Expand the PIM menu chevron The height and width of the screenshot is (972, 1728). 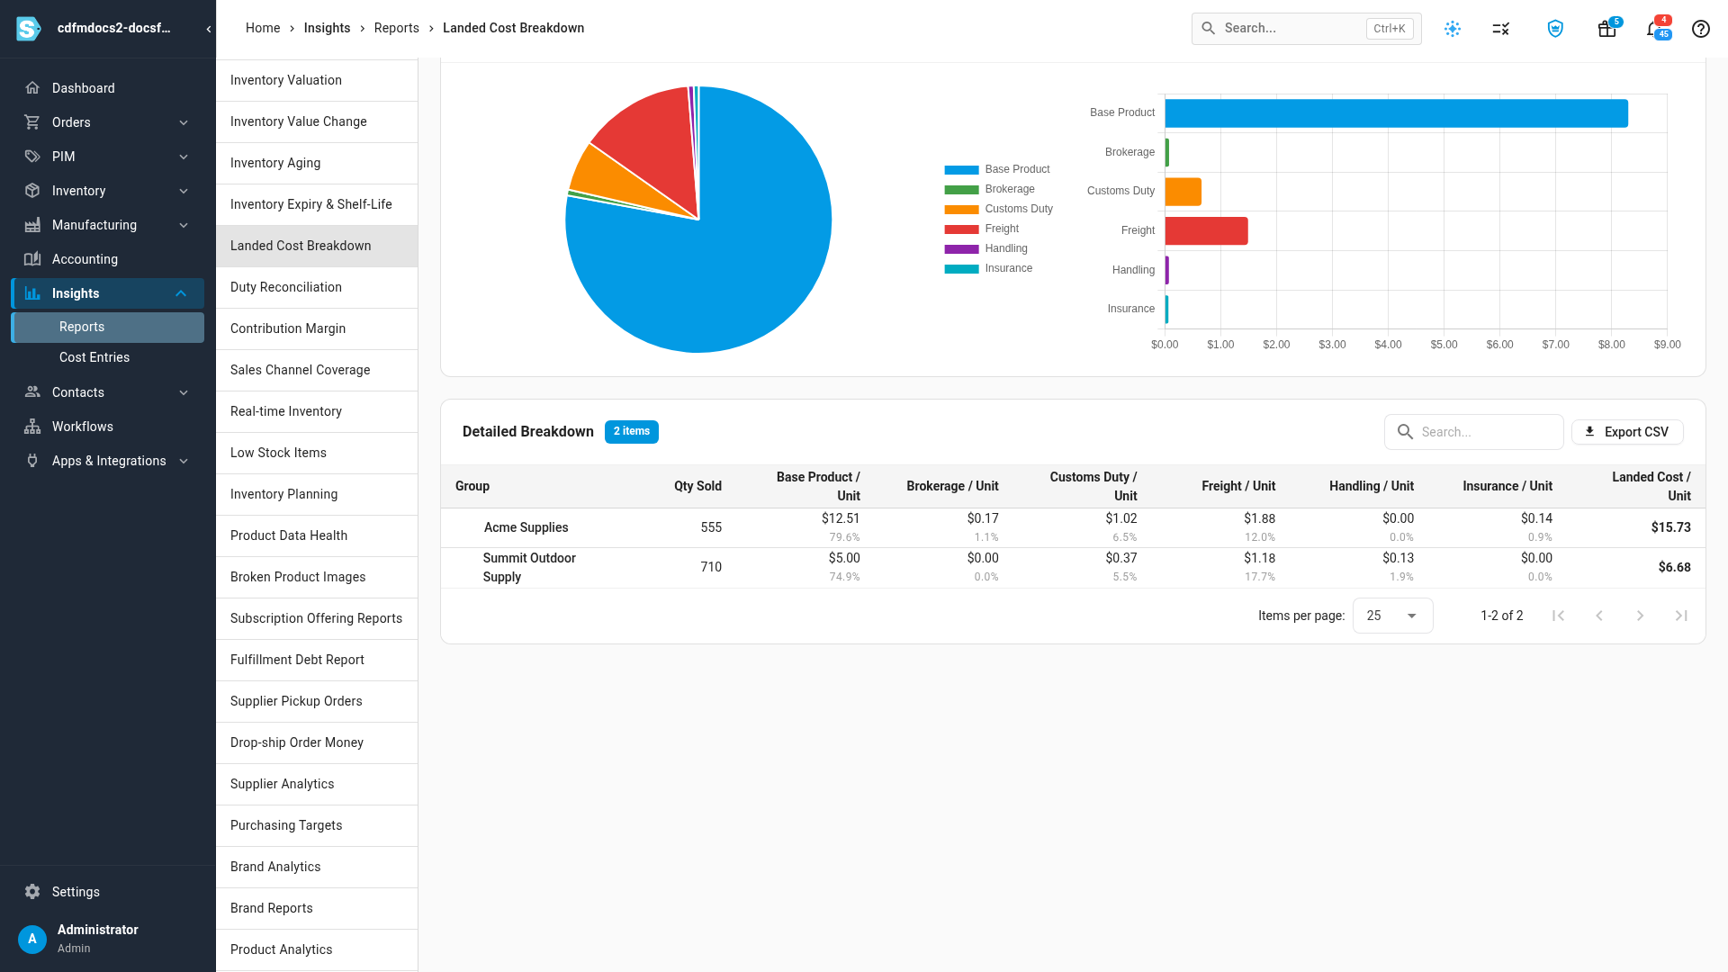(184, 157)
